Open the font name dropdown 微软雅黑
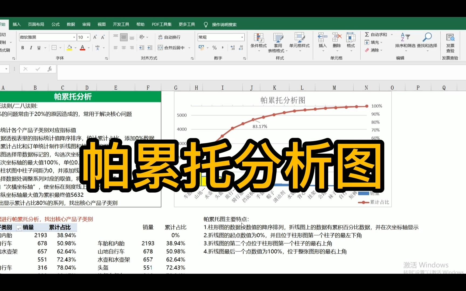Image resolution: width=466 pixels, height=291 pixels. pos(74,37)
